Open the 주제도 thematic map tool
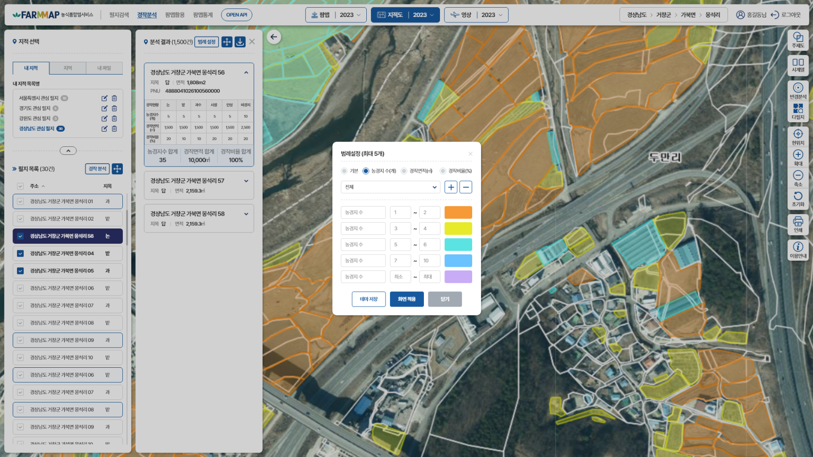This screenshot has height=457, width=813. tap(798, 40)
